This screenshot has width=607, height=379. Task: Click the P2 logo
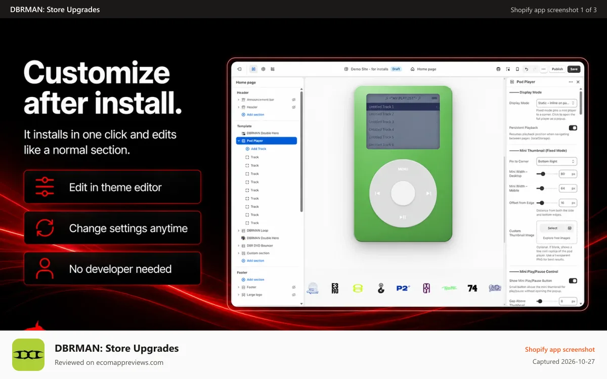(x=403, y=288)
